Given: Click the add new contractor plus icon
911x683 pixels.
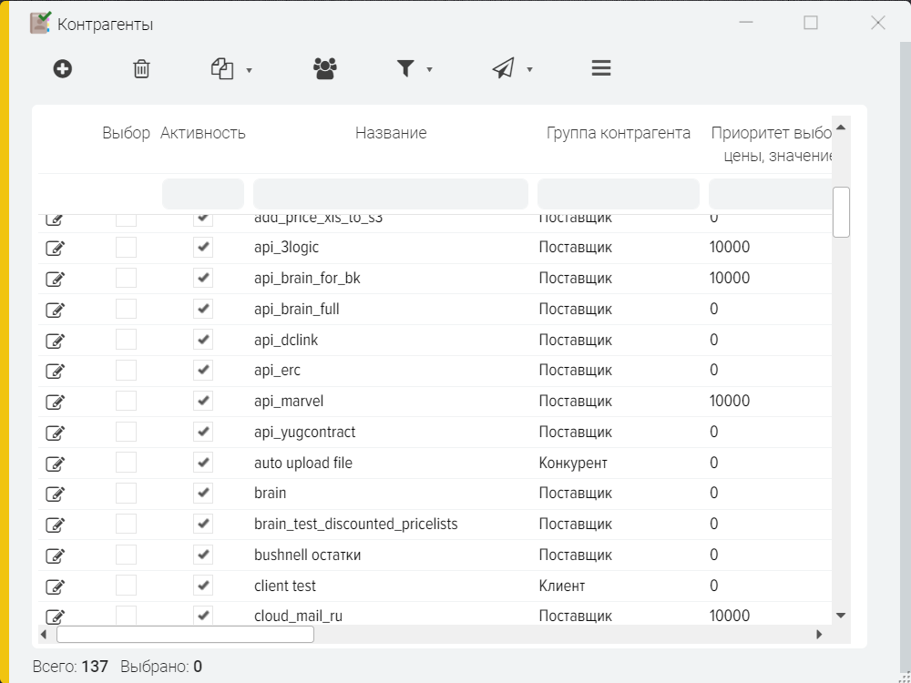Looking at the screenshot, I should (x=62, y=68).
